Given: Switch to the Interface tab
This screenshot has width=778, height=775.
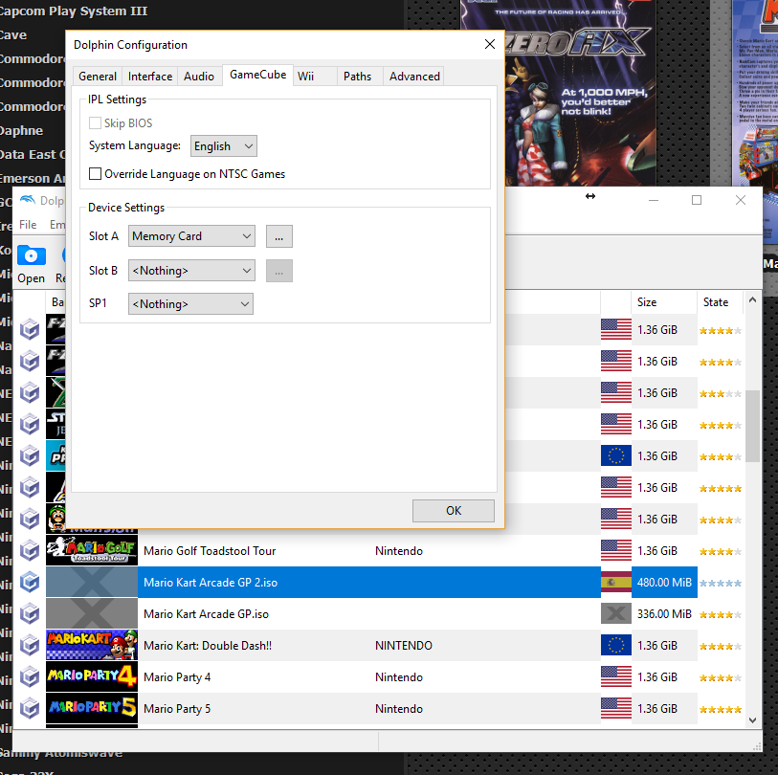Looking at the screenshot, I should (x=150, y=77).
